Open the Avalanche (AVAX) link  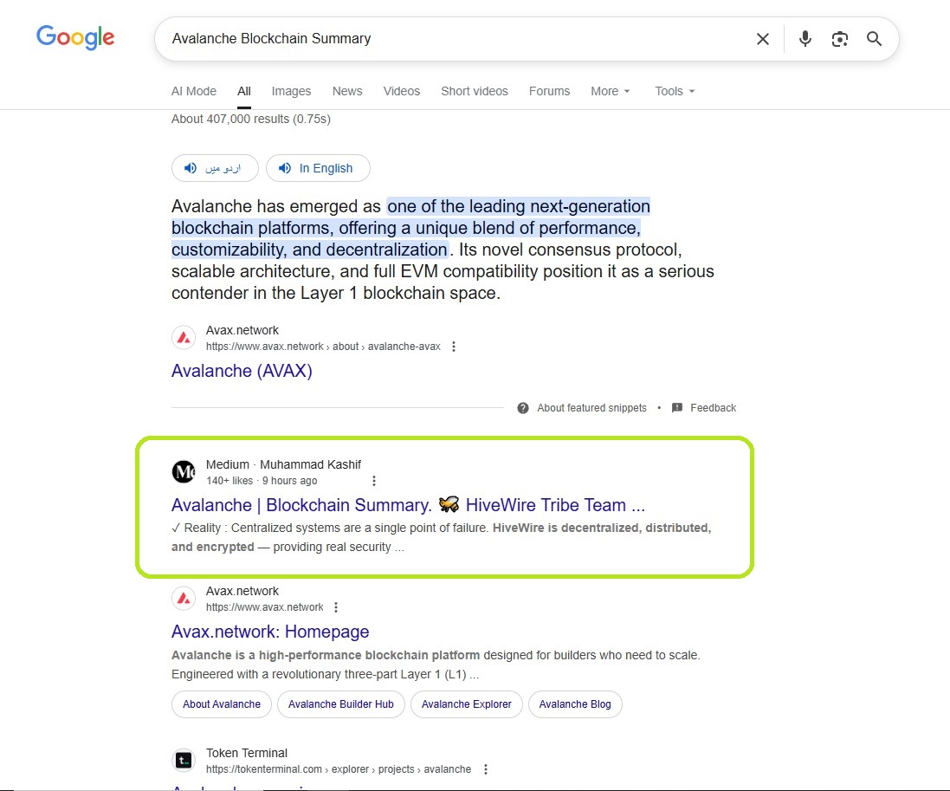pos(242,370)
